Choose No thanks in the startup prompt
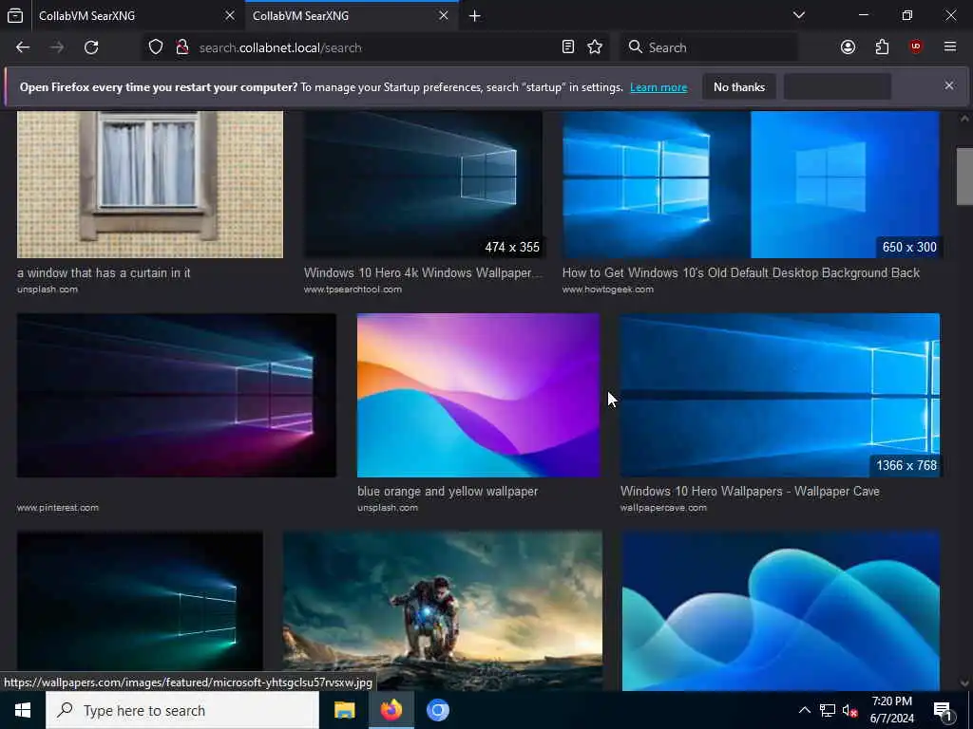973x729 pixels. 739,86
